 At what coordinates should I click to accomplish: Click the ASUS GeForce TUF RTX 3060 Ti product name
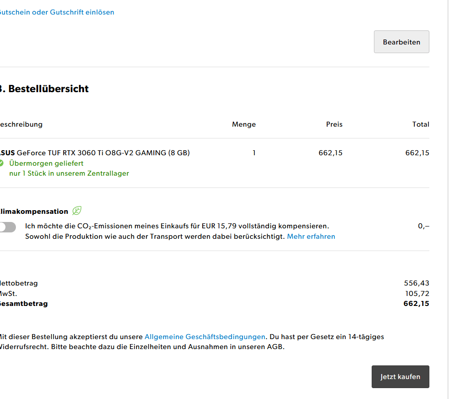point(95,153)
